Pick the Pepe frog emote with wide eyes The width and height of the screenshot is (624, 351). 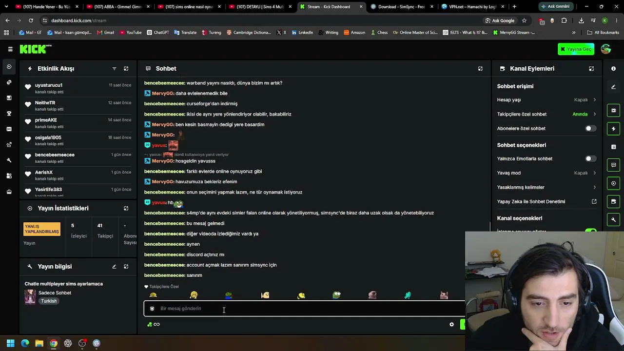coord(337,295)
